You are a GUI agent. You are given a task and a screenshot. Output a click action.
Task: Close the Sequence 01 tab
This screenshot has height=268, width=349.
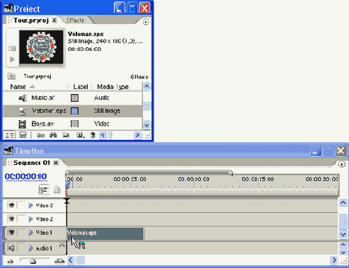click(x=56, y=163)
